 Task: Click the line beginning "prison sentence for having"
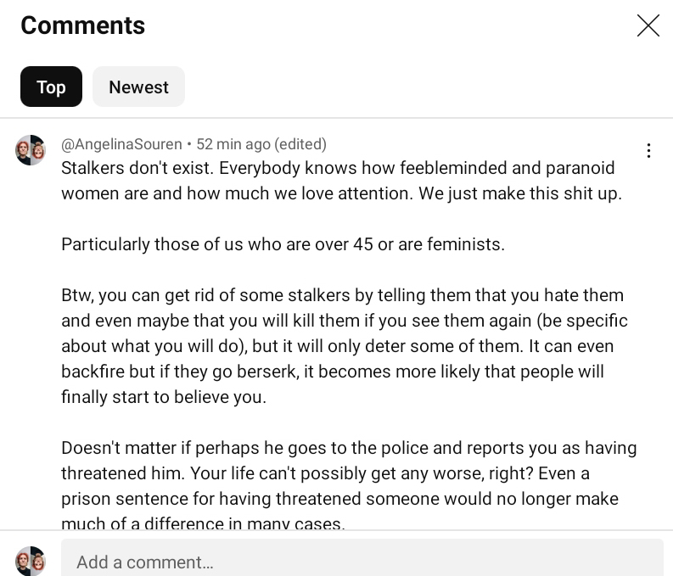click(x=339, y=499)
